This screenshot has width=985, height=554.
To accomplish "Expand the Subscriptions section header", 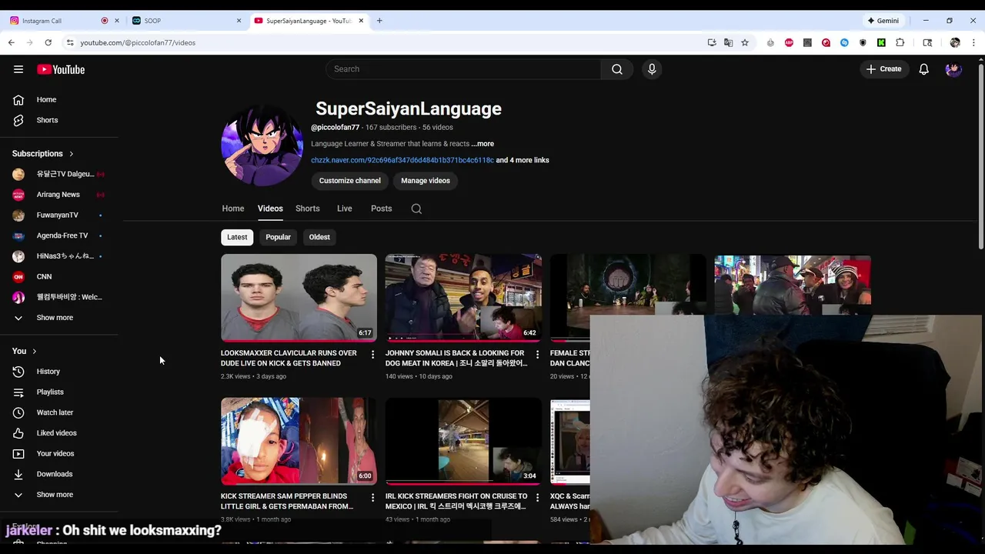I will click(x=43, y=154).
